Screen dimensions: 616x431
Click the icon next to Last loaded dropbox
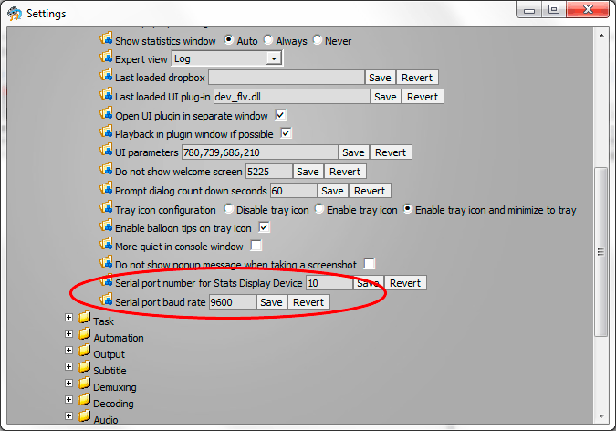coord(105,78)
